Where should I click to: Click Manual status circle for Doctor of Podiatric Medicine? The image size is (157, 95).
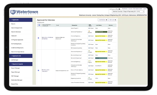click(89, 70)
